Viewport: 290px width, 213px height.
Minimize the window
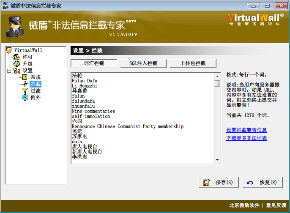tap(253, 6)
